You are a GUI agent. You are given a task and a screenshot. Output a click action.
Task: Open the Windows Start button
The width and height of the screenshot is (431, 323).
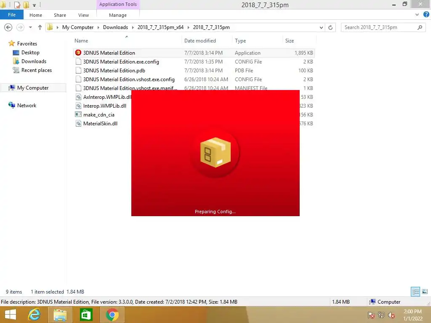click(11, 315)
